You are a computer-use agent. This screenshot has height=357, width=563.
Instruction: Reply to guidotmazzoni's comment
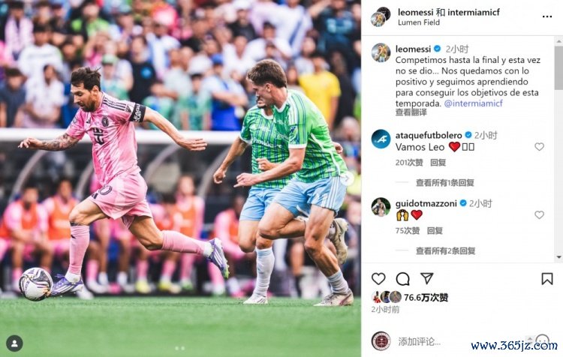435,231
